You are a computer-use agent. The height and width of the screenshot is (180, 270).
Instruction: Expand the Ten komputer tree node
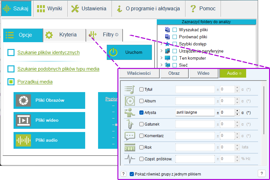click(161, 58)
